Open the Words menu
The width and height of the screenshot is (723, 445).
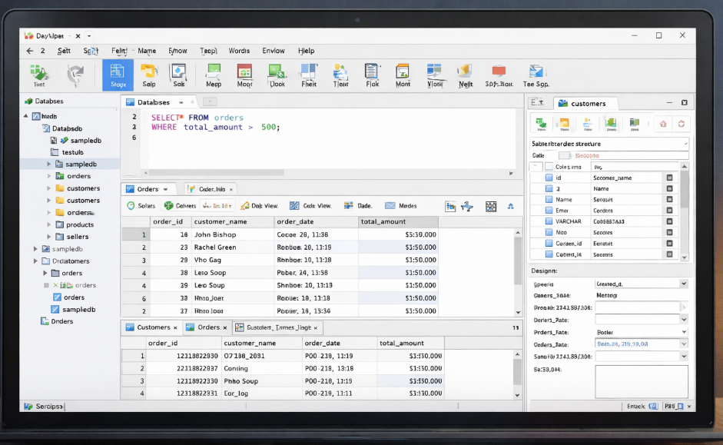coord(239,51)
